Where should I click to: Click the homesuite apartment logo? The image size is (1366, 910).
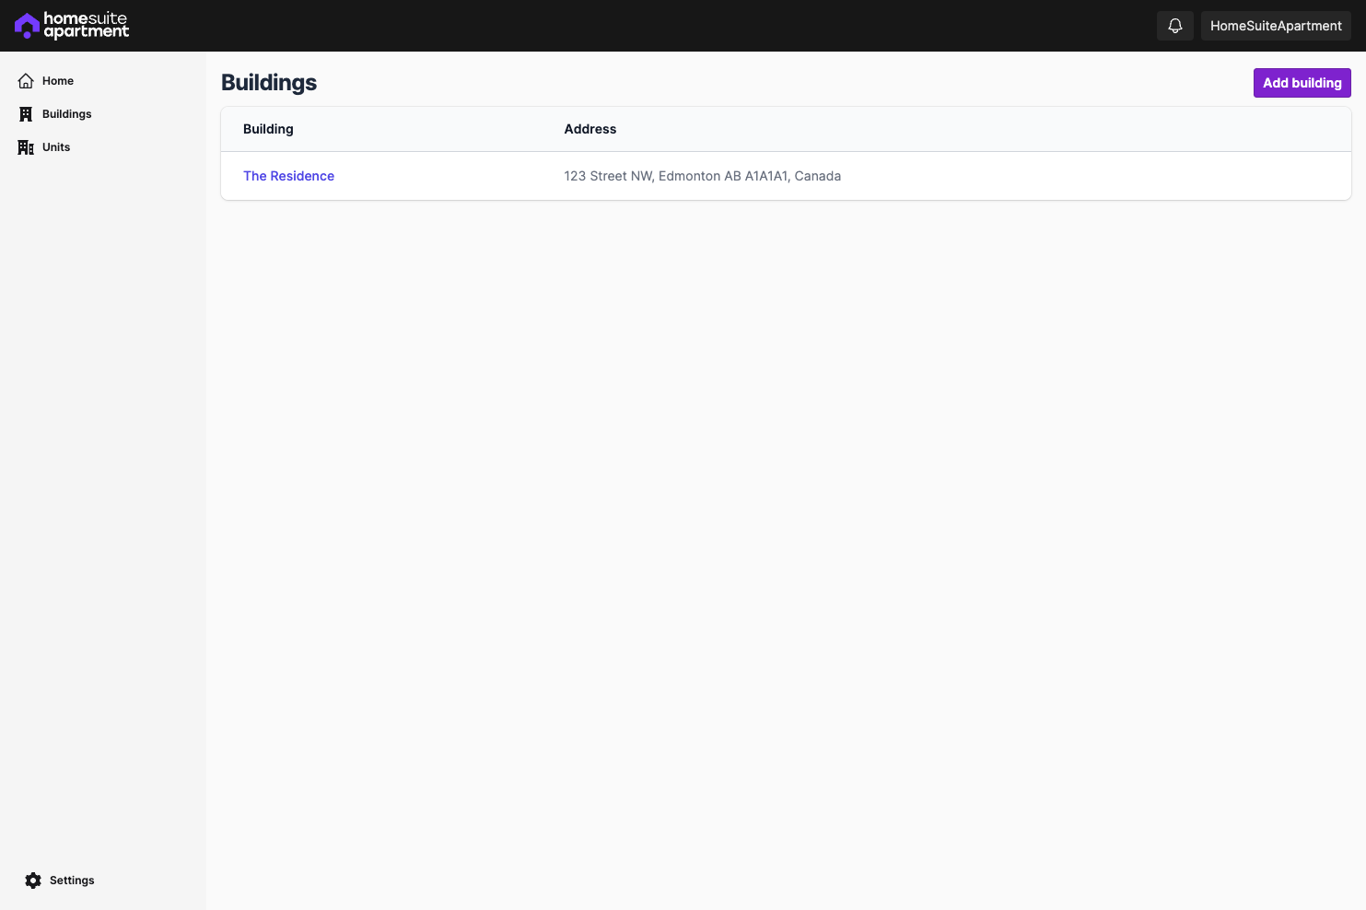(72, 26)
